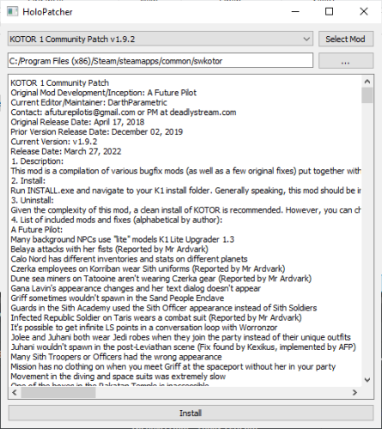Click 'Release Date: March 27, 2022' line
The height and width of the screenshot is (429, 382).
pyautogui.click(x=66, y=151)
